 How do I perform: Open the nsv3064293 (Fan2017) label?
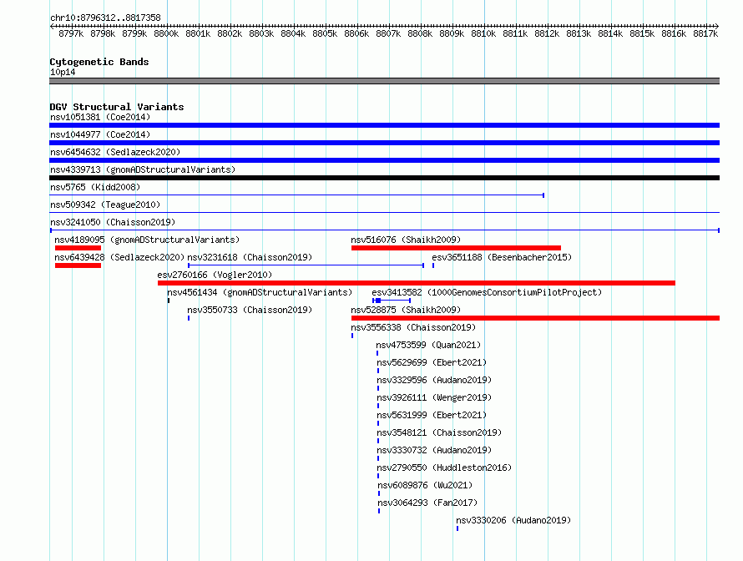tap(427, 503)
